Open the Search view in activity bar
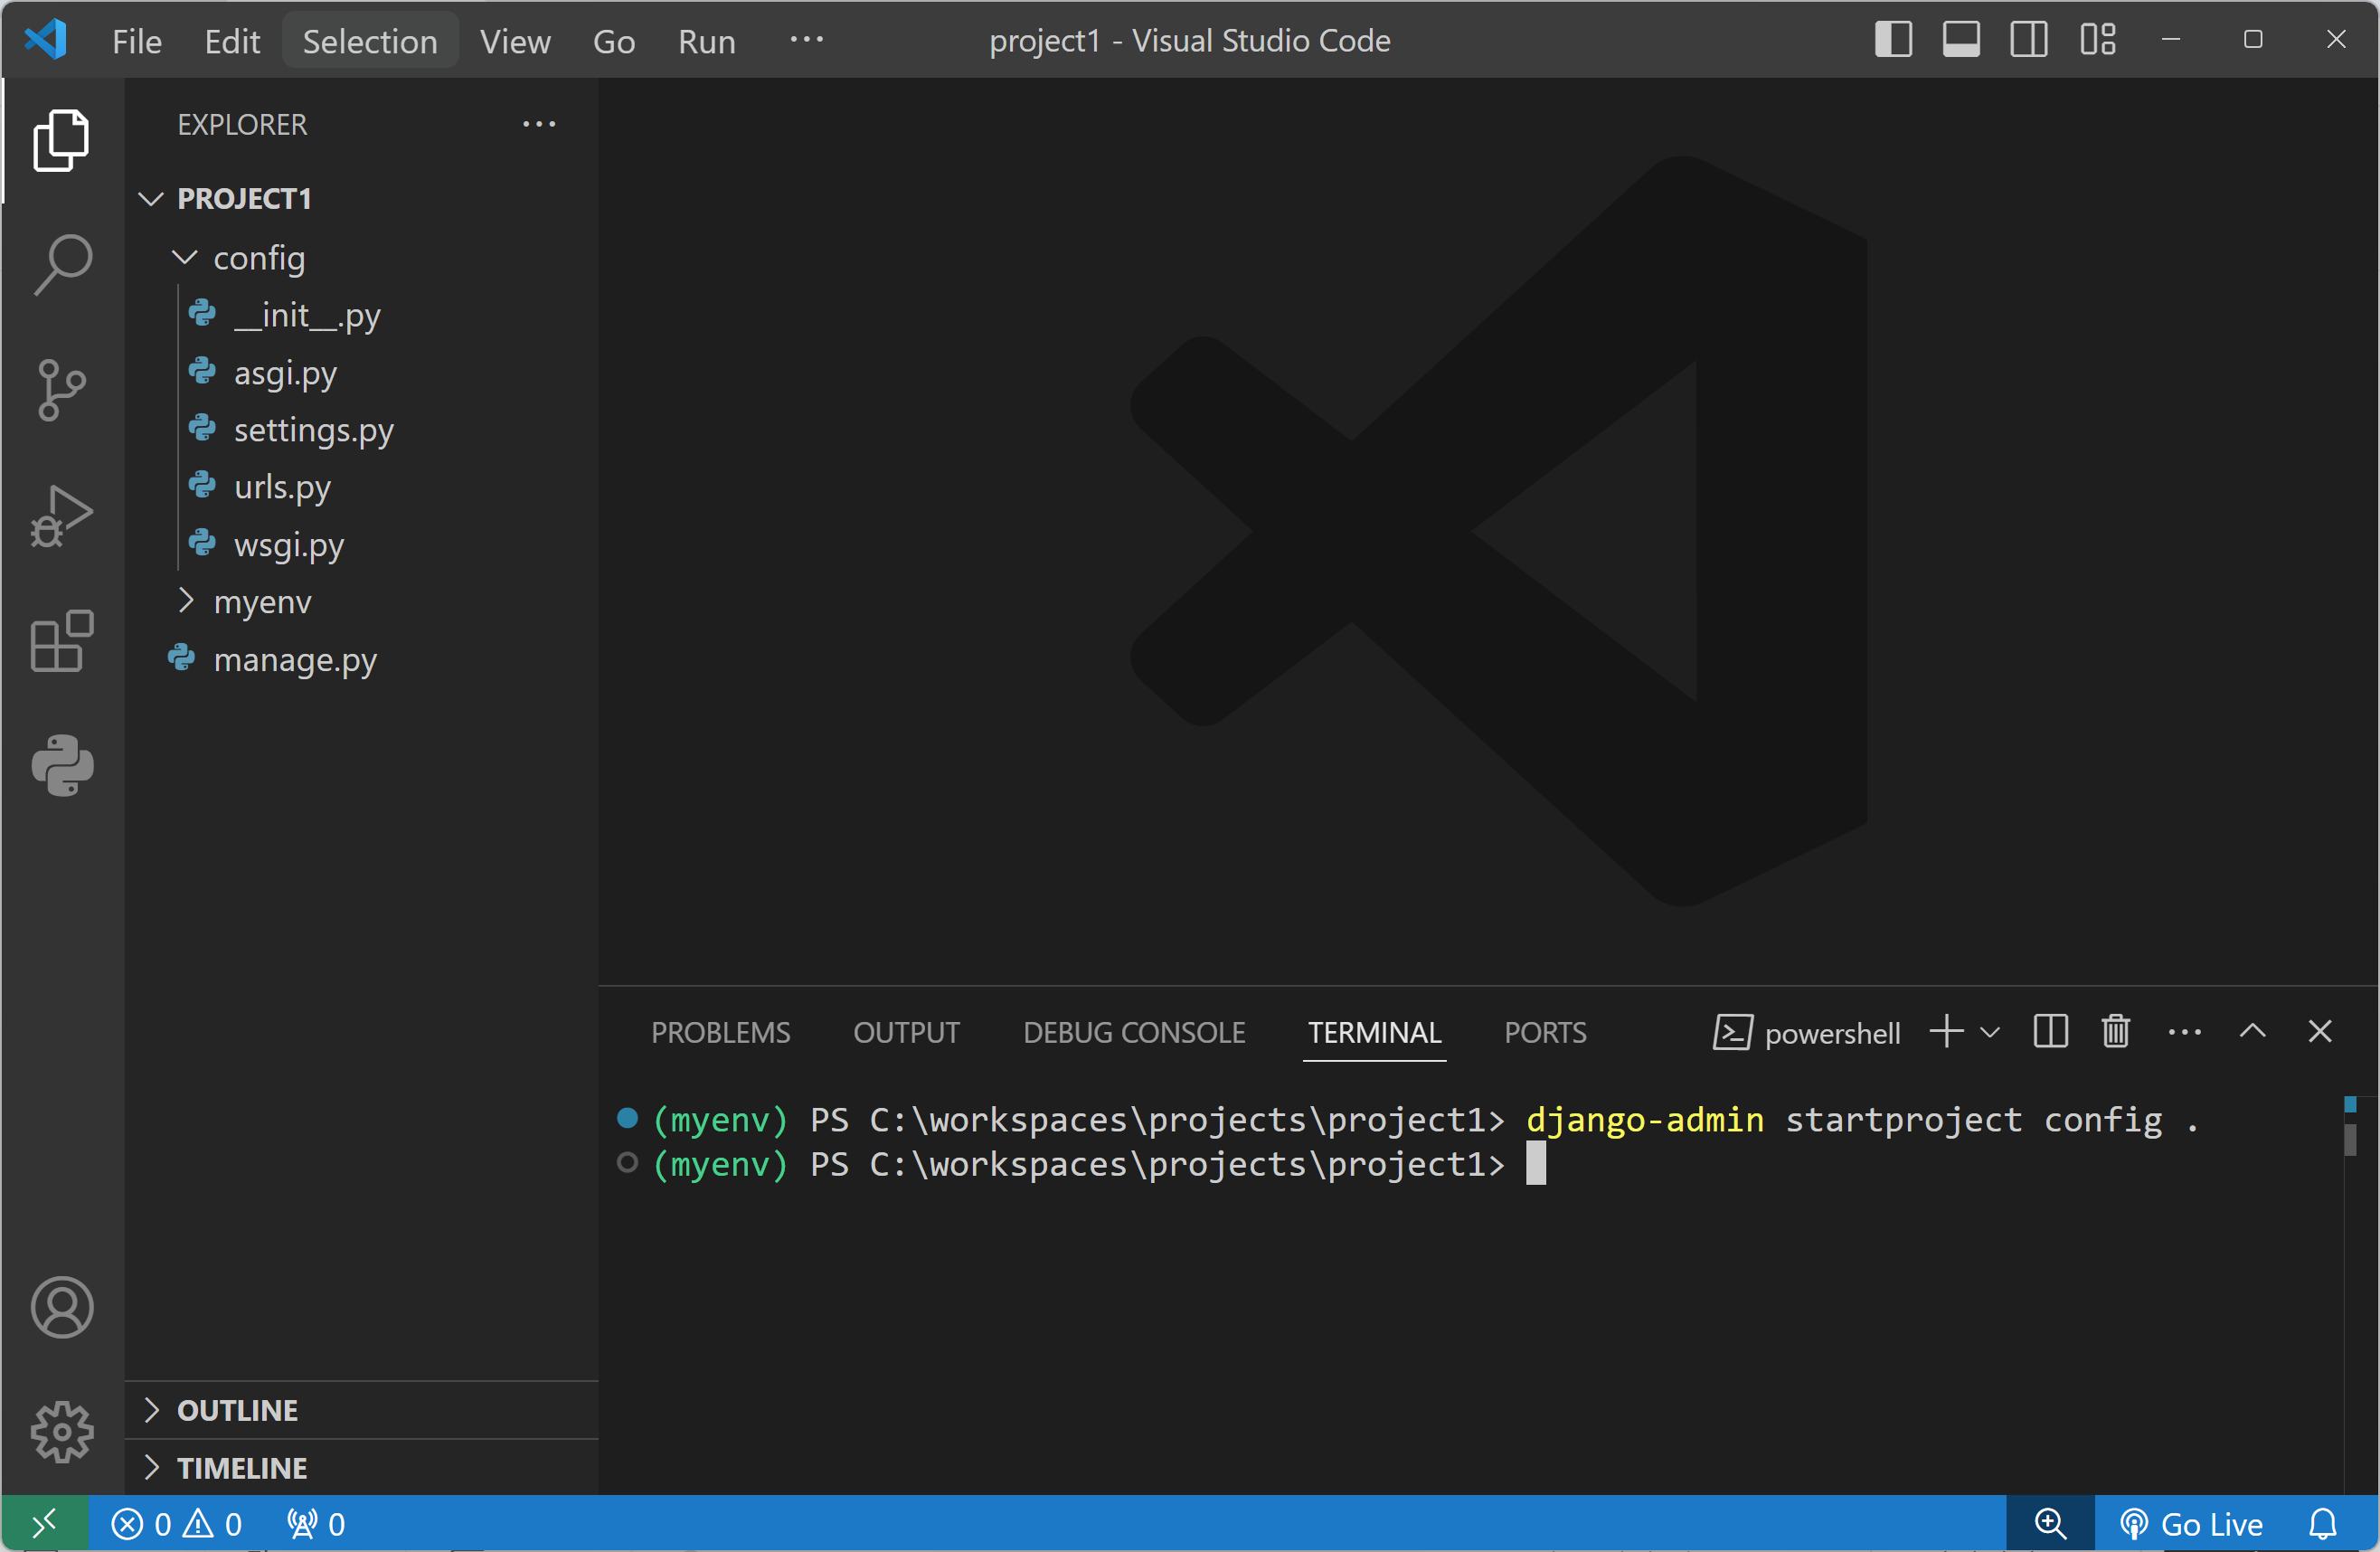 (x=62, y=264)
